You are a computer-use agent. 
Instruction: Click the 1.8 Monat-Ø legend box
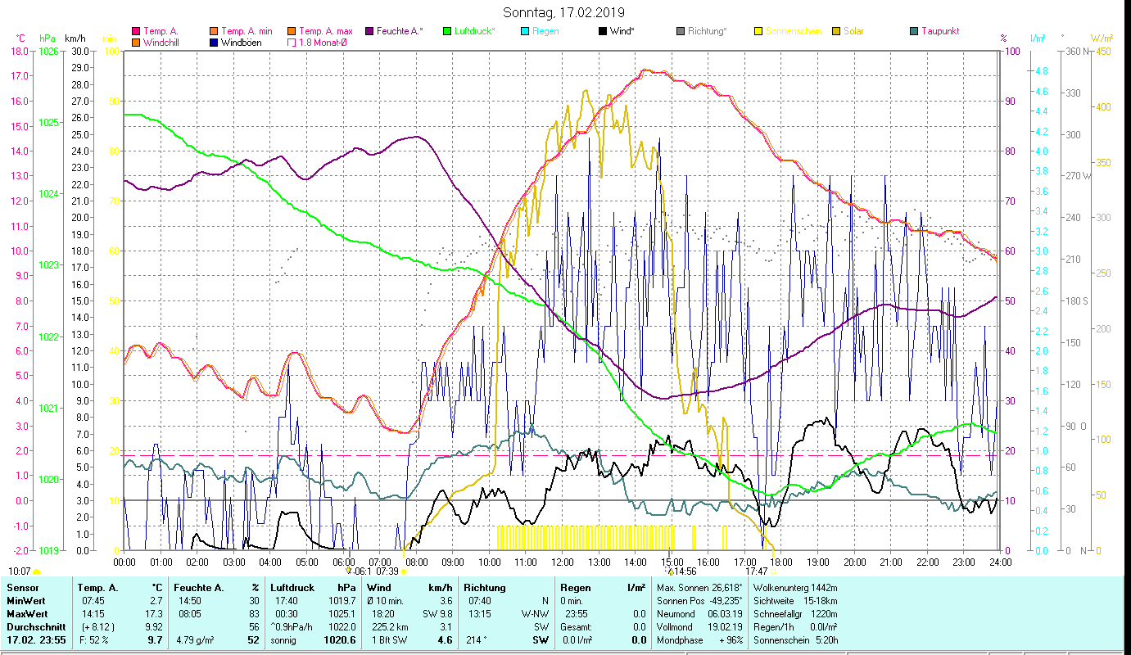click(x=291, y=43)
